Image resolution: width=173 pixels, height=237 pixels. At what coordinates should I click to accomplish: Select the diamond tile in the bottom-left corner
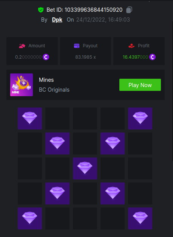pyautogui.click(x=30, y=218)
